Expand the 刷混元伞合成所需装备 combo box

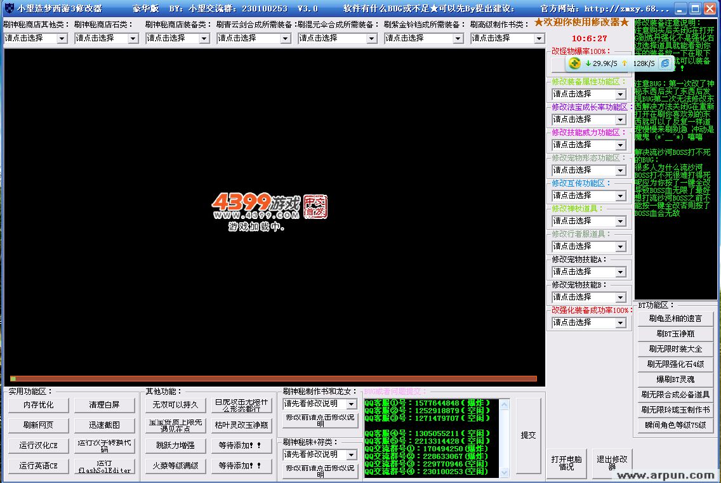coord(338,38)
